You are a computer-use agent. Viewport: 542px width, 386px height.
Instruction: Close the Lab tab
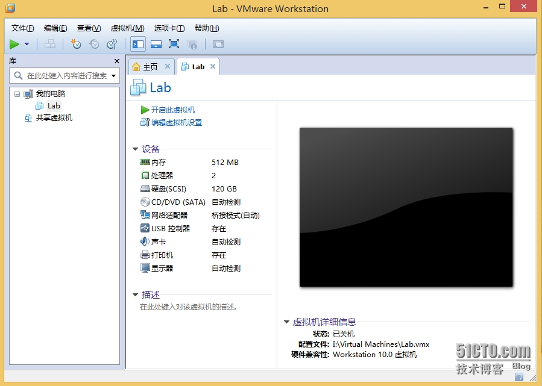pyautogui.click(x=213, y=66)
